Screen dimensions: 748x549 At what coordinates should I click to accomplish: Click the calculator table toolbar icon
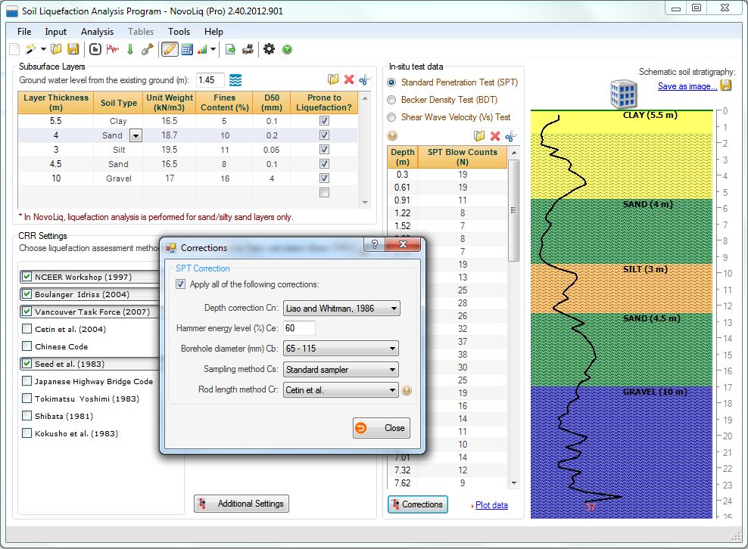187,49
